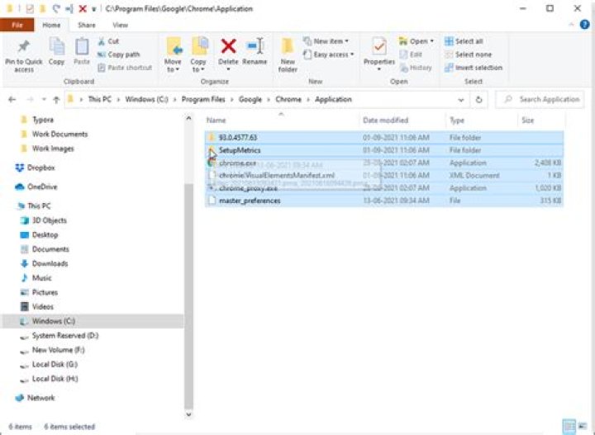Open Properties for the selection

pos(379,54)
